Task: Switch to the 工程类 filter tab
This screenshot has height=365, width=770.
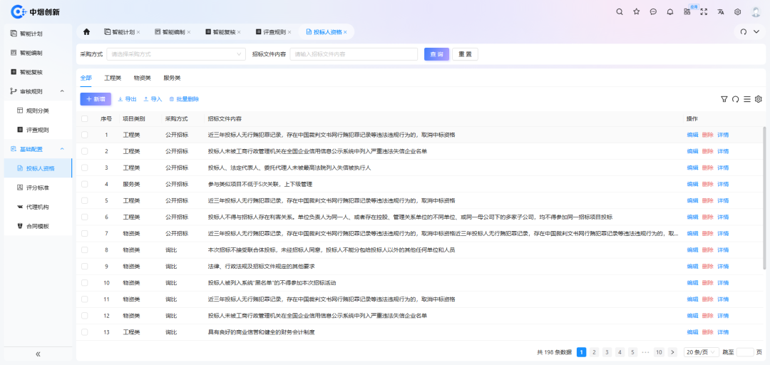Action: (x=113, y=78)
